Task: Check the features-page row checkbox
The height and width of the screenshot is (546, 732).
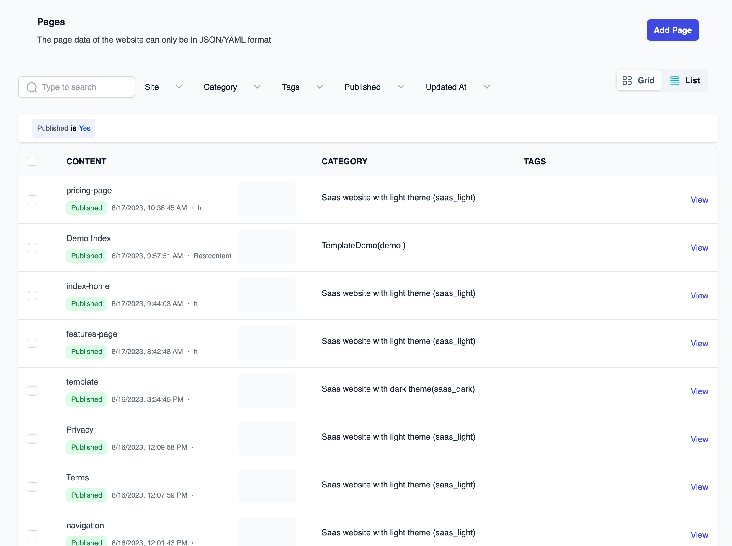Action: click(32, 343)
